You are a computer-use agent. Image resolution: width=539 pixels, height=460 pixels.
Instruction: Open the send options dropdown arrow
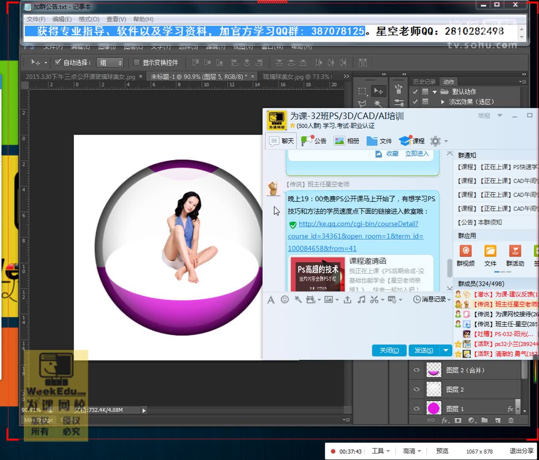[446, 350]
